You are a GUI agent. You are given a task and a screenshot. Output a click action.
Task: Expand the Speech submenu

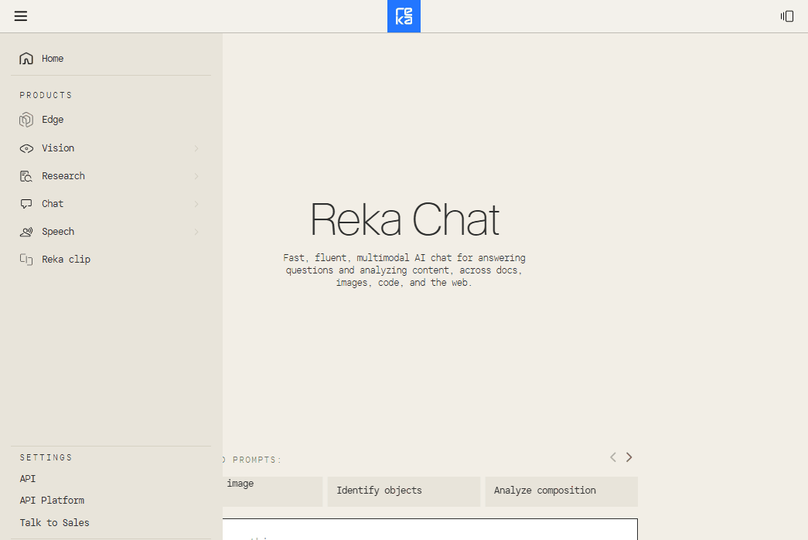196,231
